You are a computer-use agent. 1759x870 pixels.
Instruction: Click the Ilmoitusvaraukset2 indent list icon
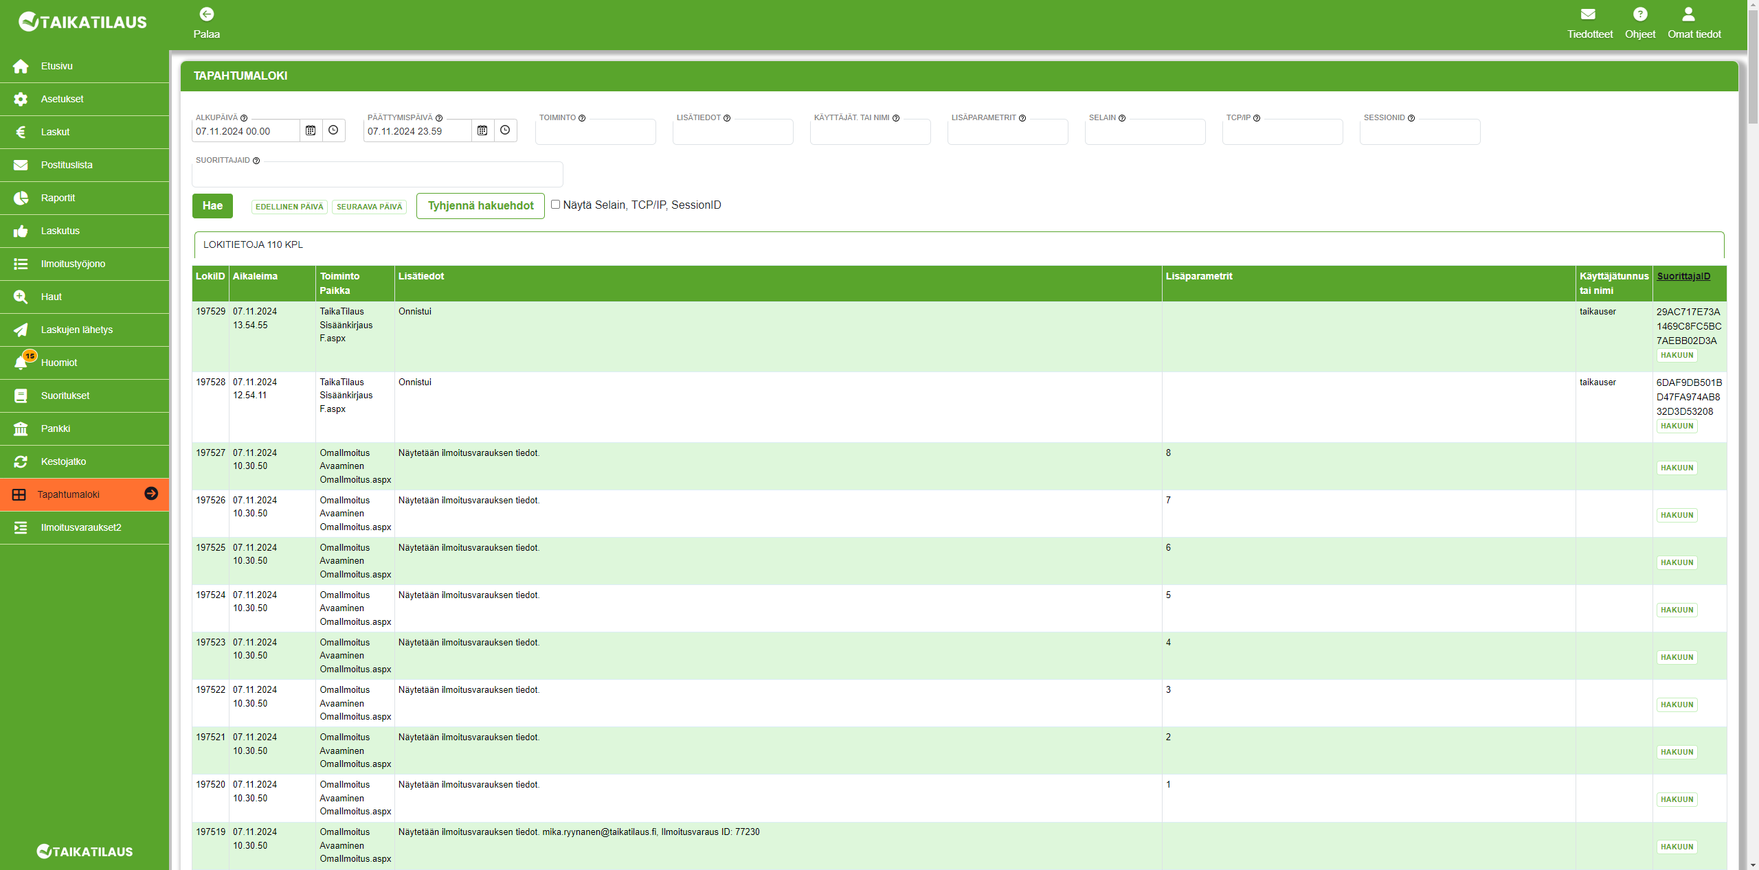(x=21, y=527)
